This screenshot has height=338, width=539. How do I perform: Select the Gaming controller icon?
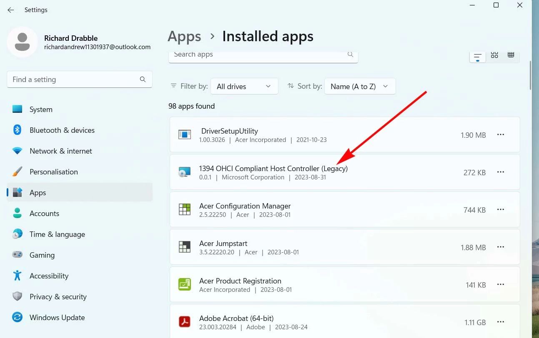(17, 255)
